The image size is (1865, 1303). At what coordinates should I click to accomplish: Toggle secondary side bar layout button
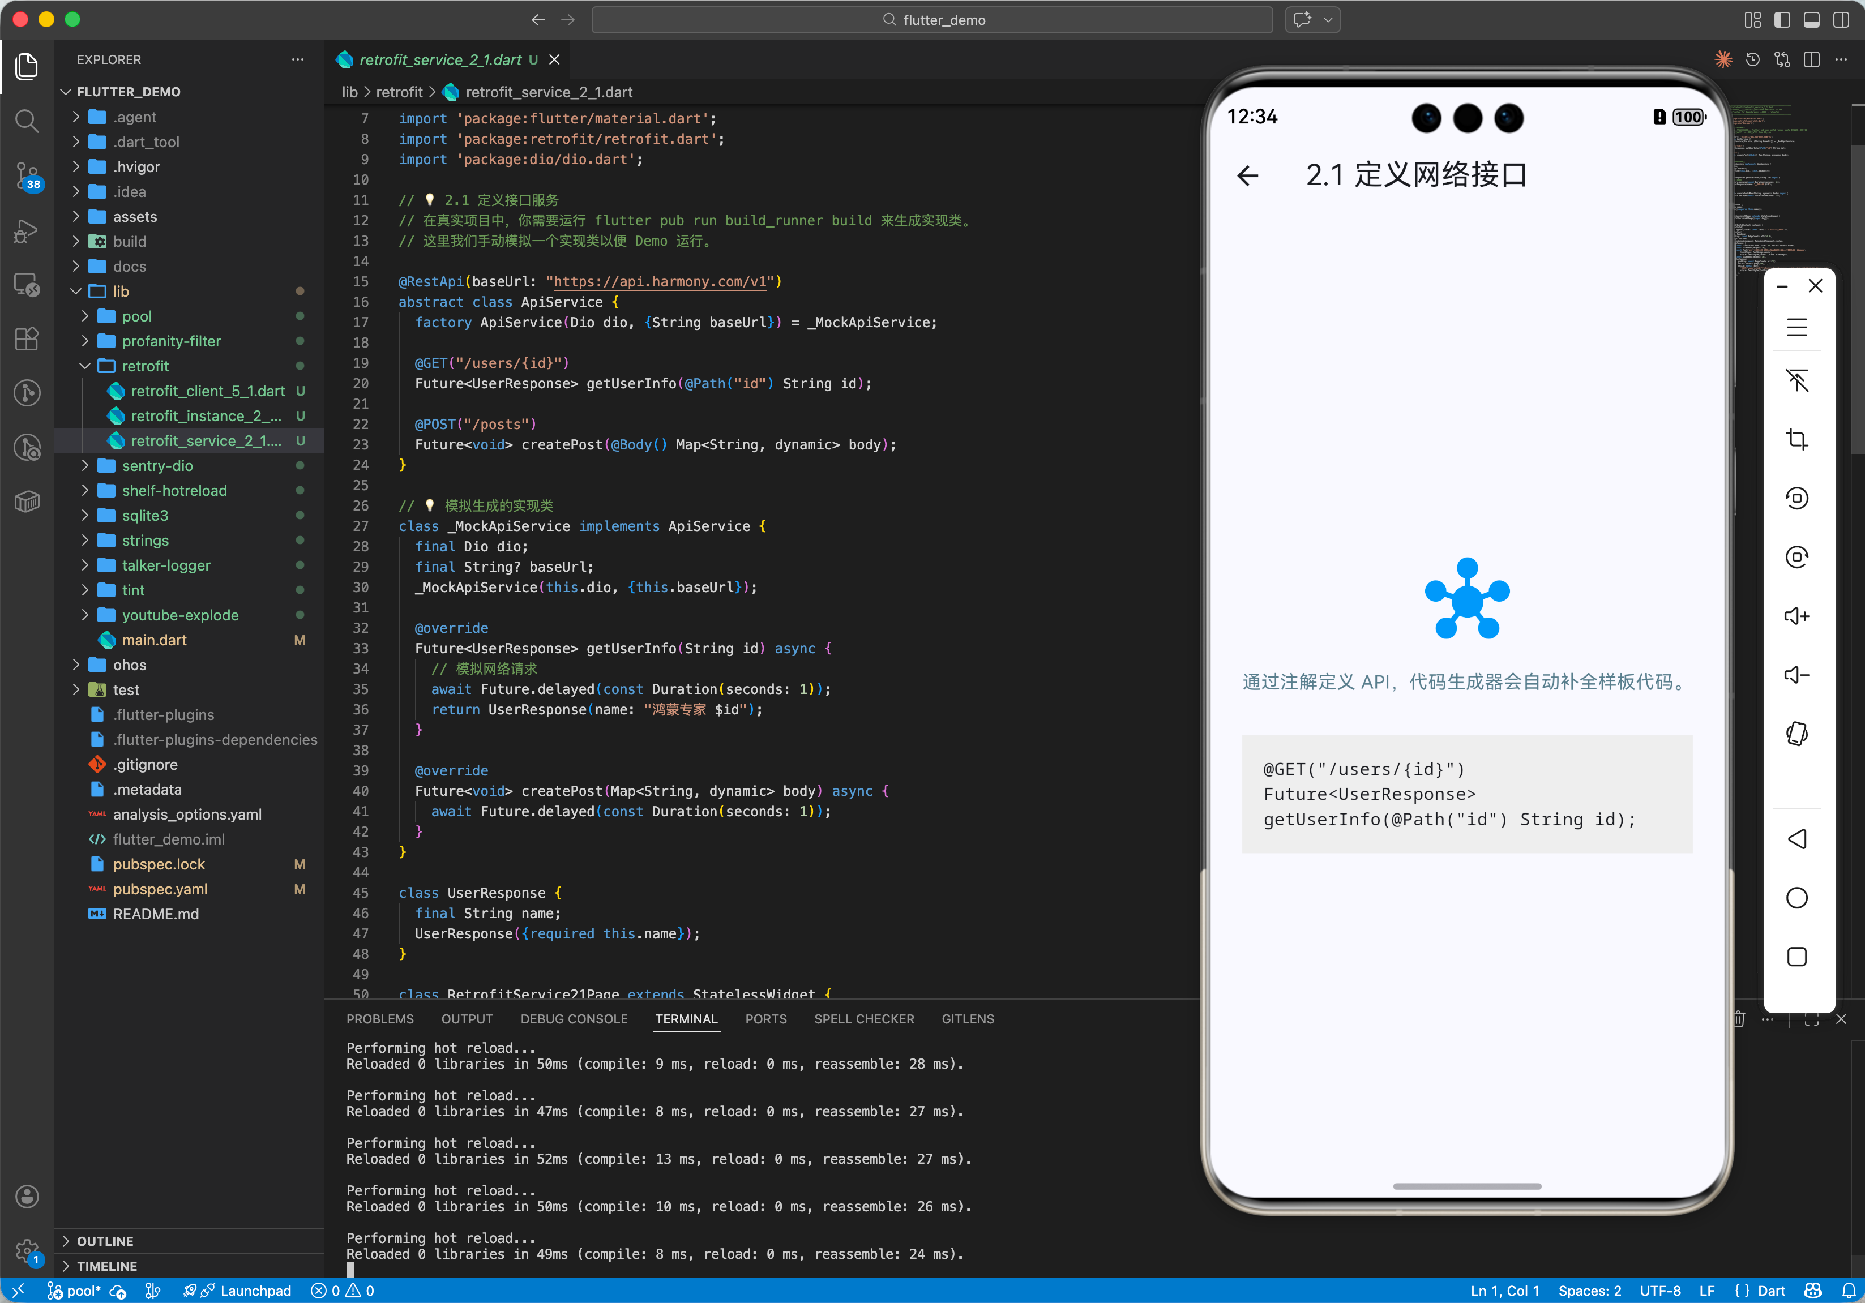point(1841,19)
